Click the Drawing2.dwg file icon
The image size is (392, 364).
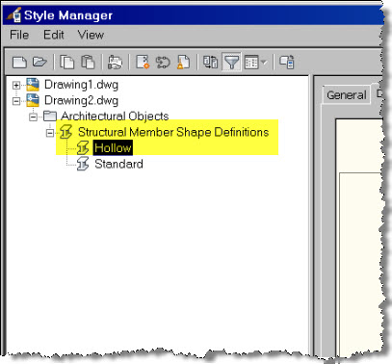click(x=33, y=100)
